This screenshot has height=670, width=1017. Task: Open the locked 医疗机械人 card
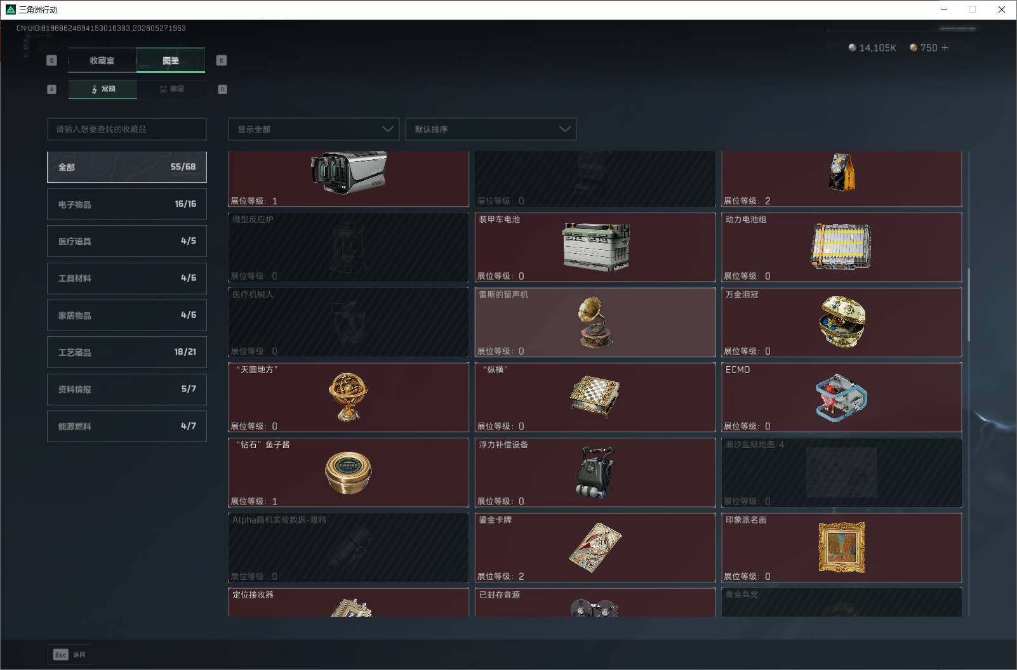[349, 322]
